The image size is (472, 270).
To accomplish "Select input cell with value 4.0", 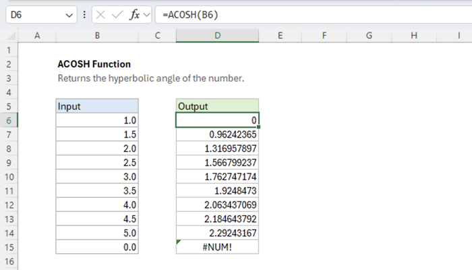I will [97, 205].
